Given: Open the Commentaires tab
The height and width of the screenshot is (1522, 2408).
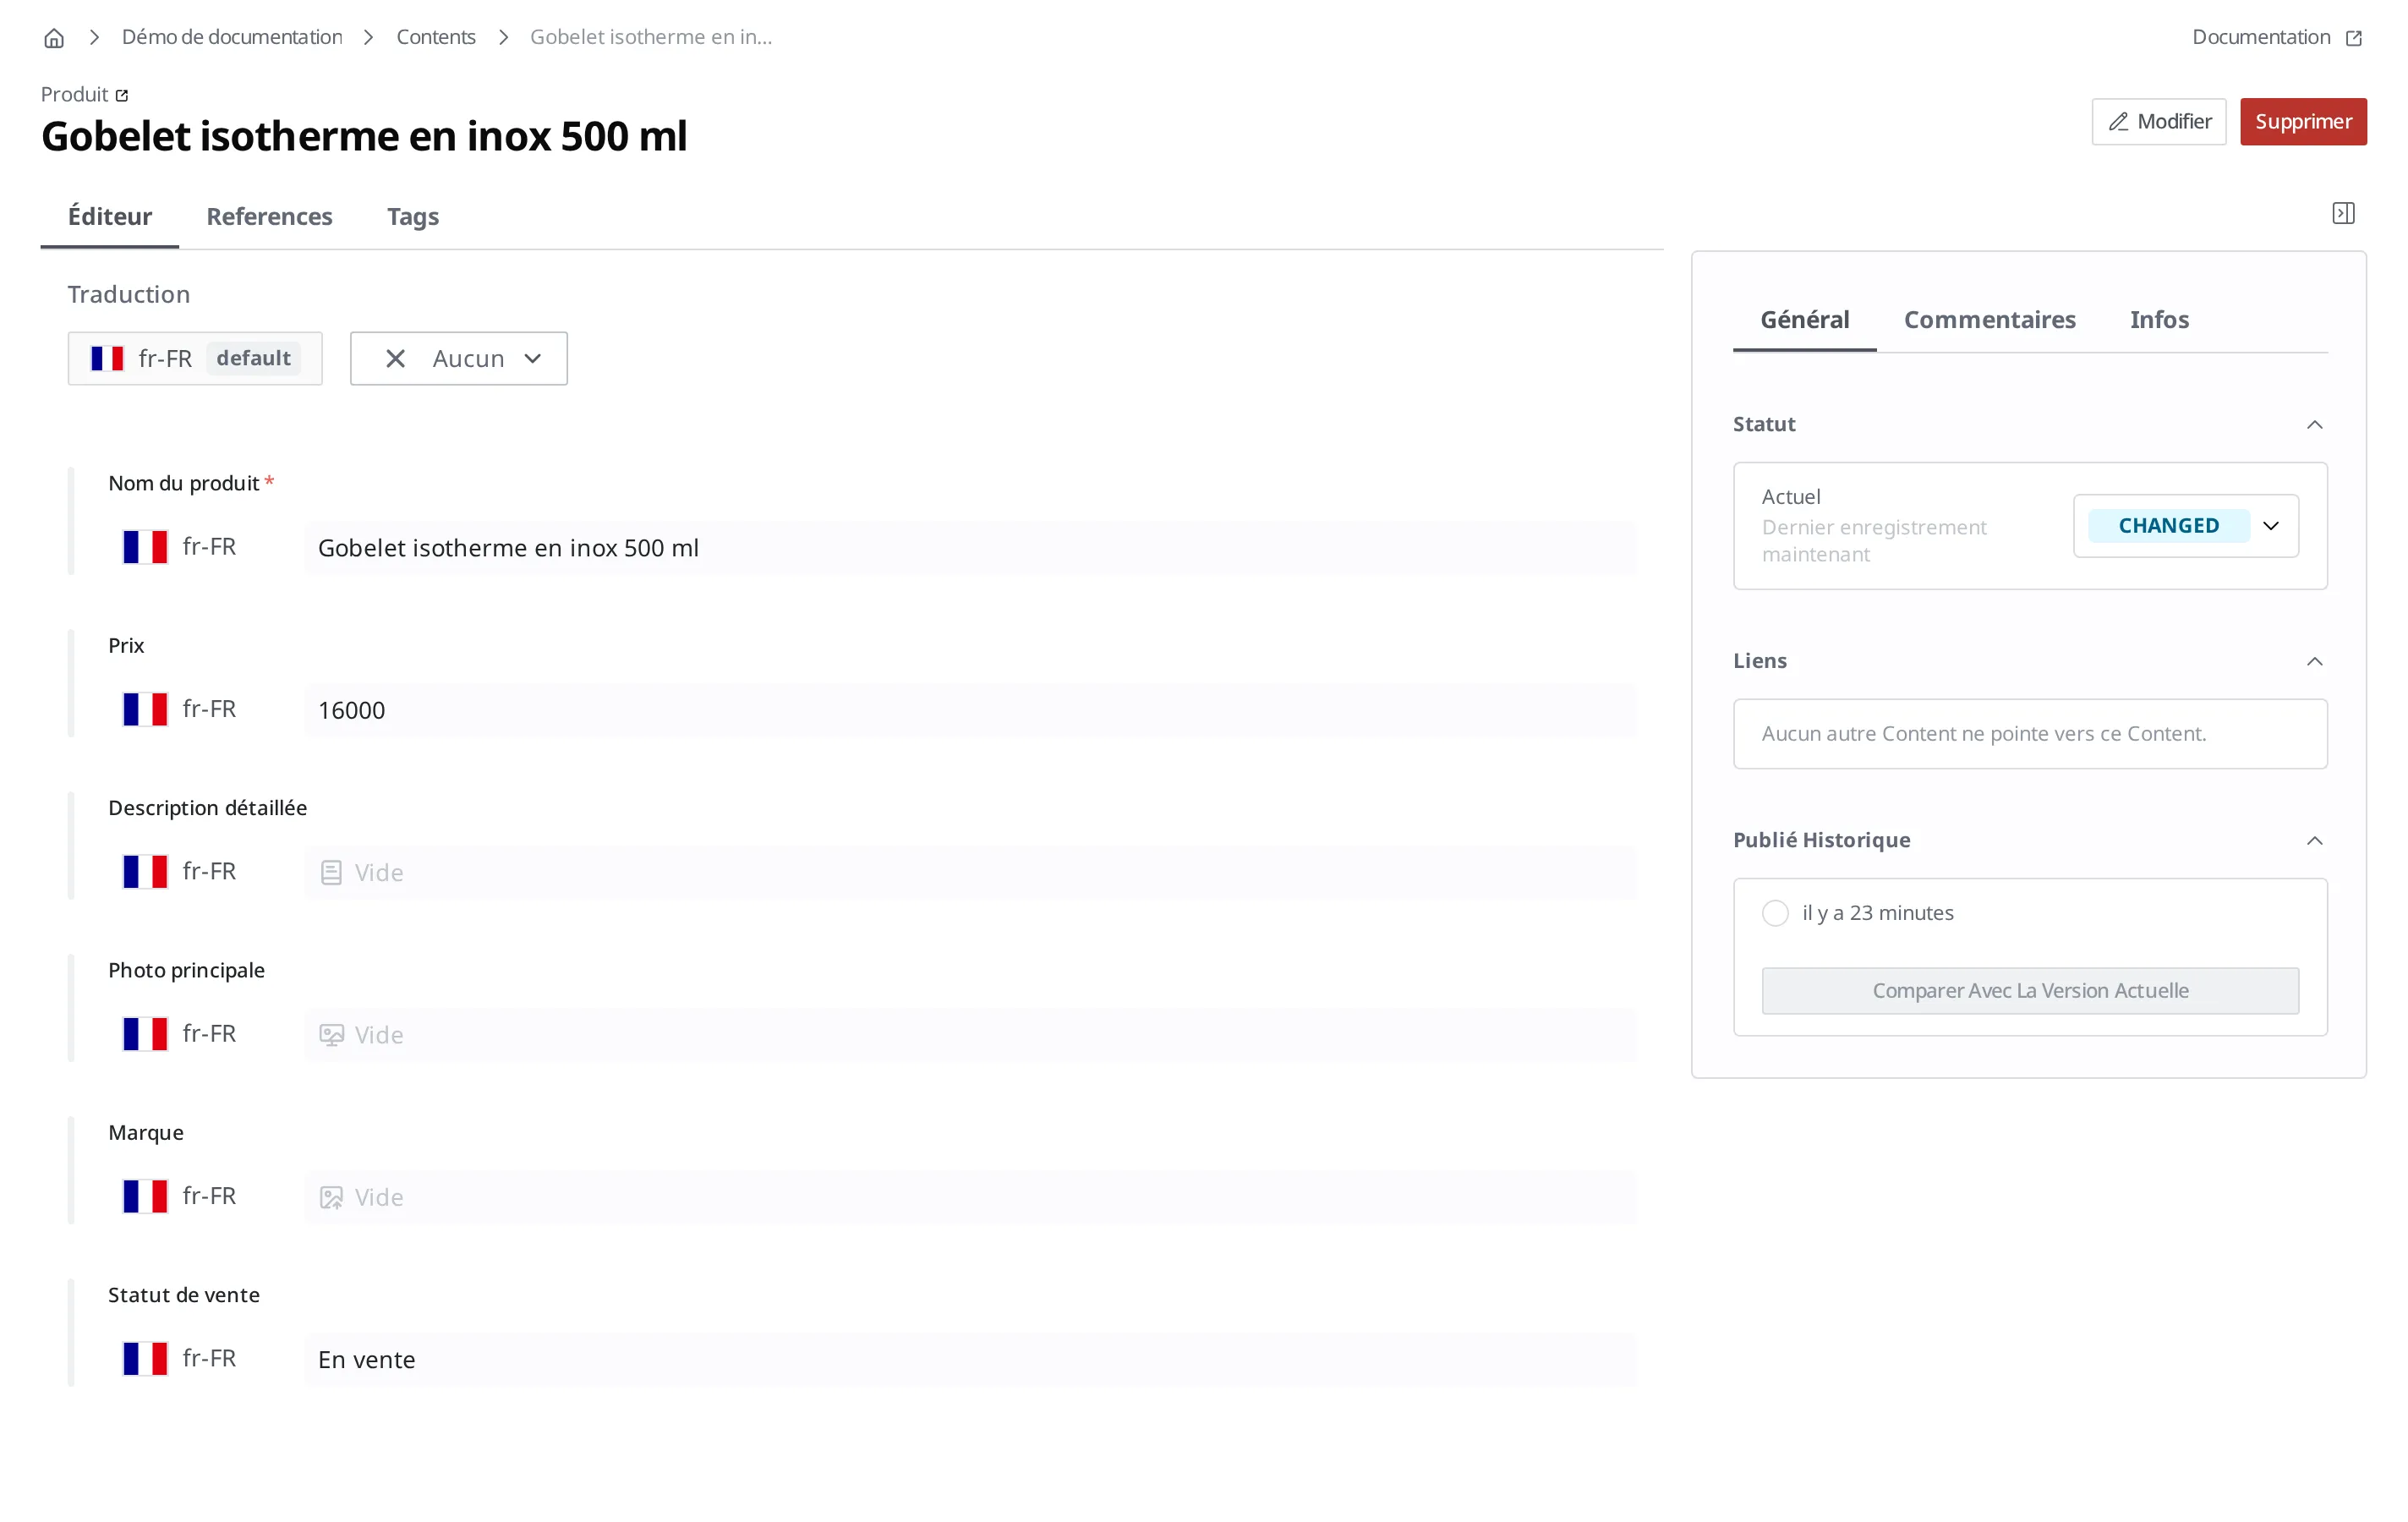Looking at the screenshot, I should 1989,320.
